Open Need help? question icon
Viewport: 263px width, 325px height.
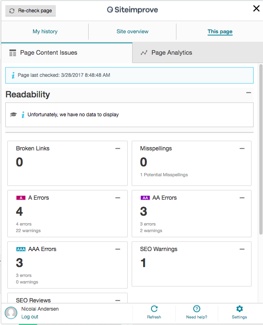[197, 309]
